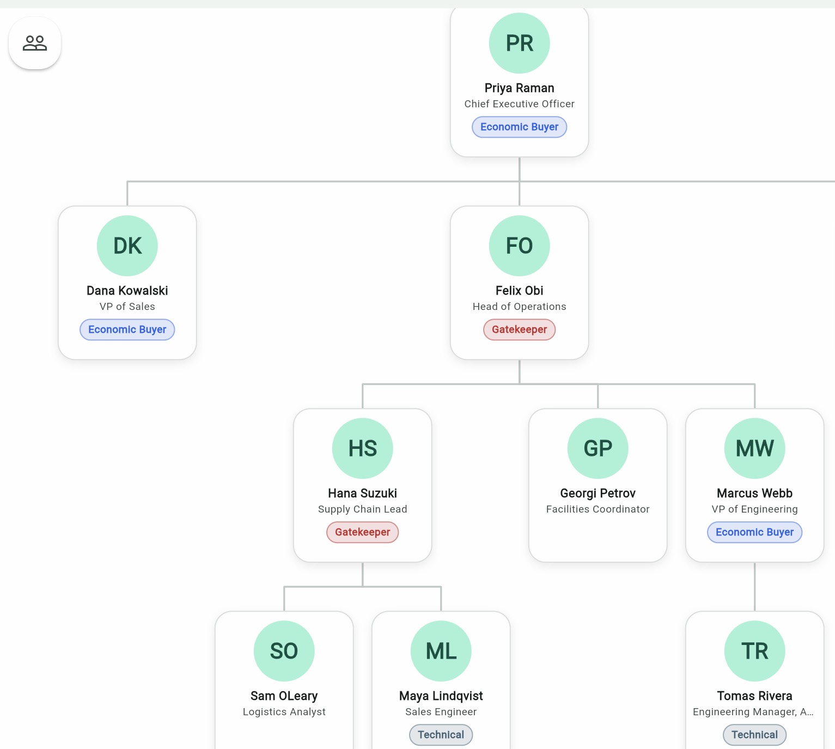Click the name Maya Lindqvist
The width and height of the screenshot is (835, 749).
tap(441, 696)
